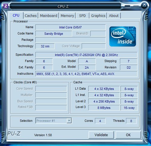This screenshot has width=151, height=146.
Task: Show the Graphics tab
Action: tap(98, 16)
